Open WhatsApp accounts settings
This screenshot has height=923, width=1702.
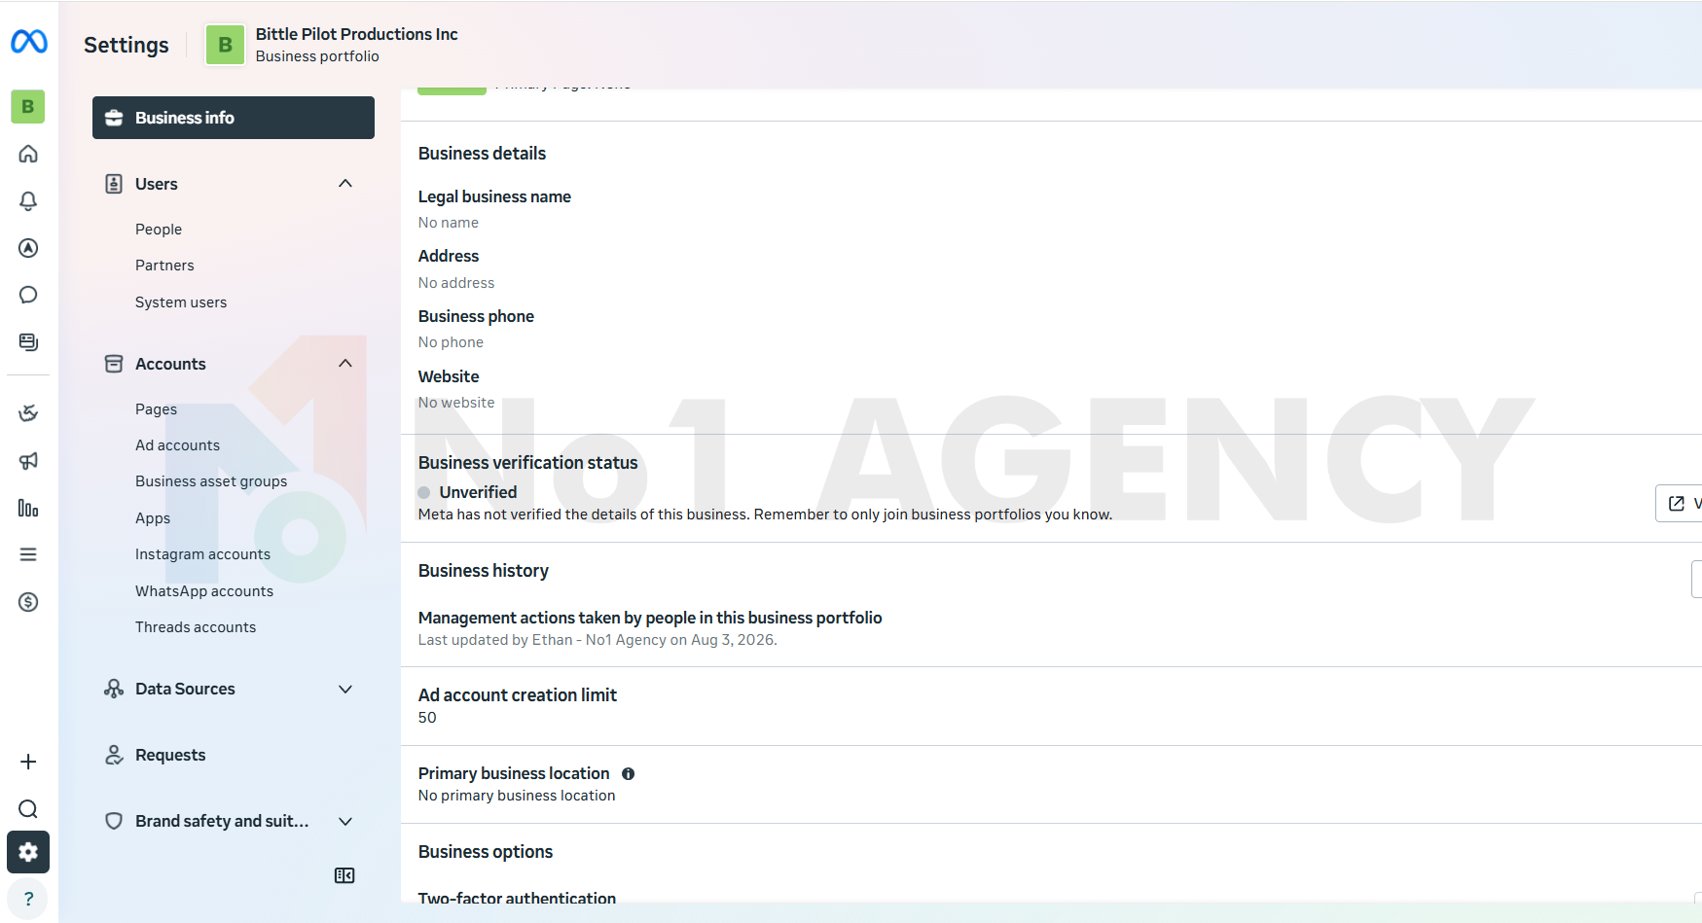coord(204,591)
